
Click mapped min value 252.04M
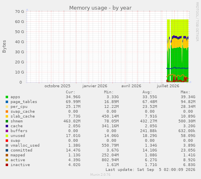pos(110,155)
